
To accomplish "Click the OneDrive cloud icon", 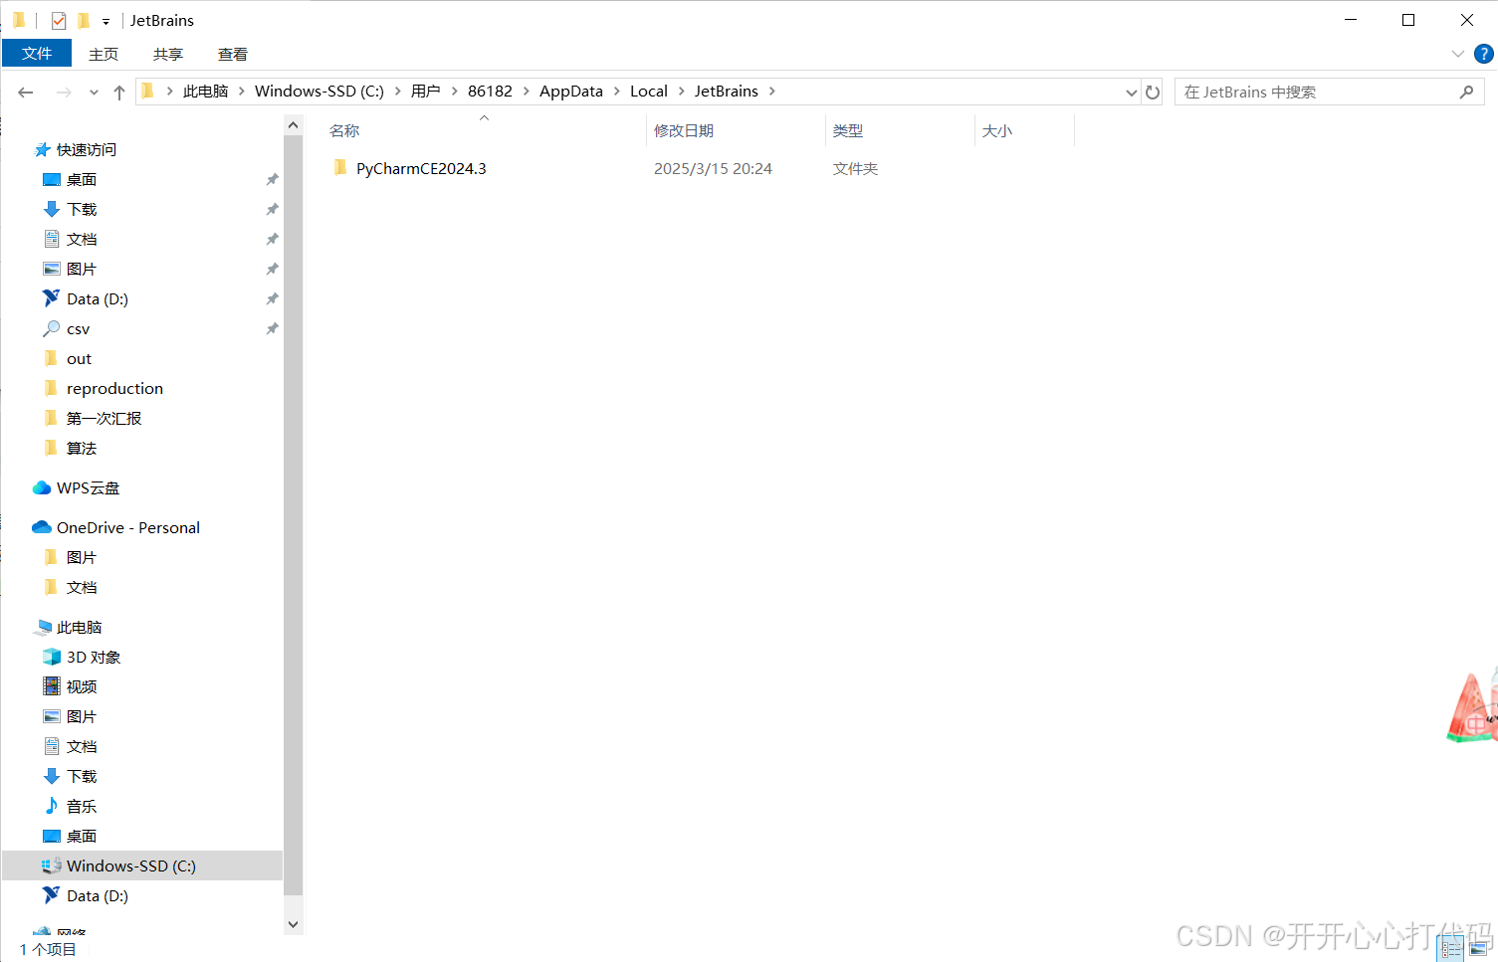I will 42,527.
